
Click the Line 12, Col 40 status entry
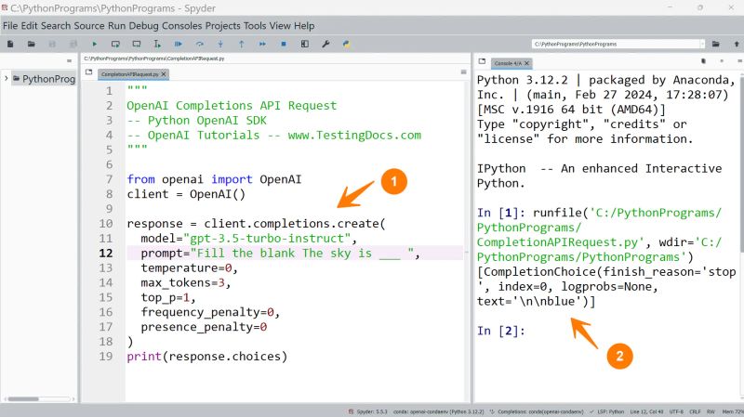click(x=646, y=411)
